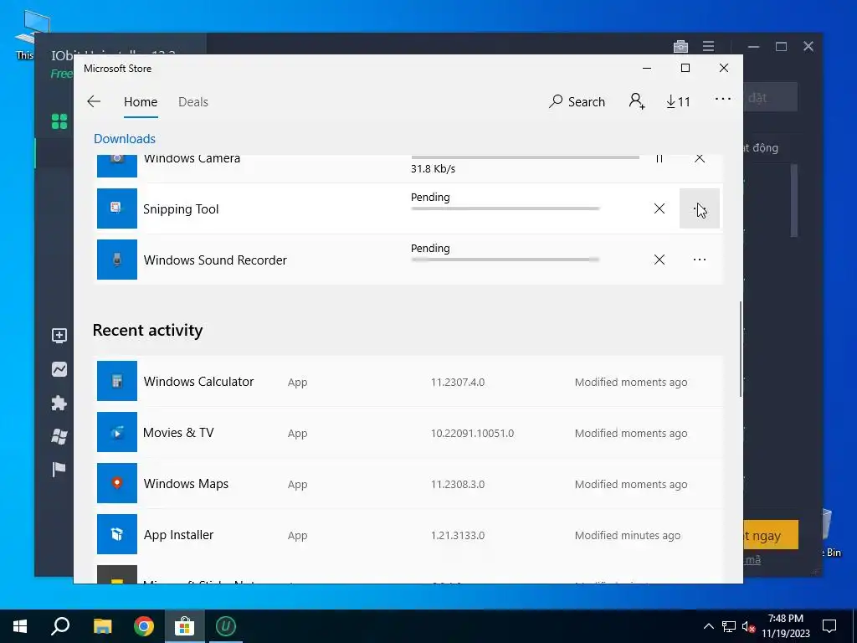
Task: Open IObit browser extensions puzzle icon
Action: [x=59, y=403]
